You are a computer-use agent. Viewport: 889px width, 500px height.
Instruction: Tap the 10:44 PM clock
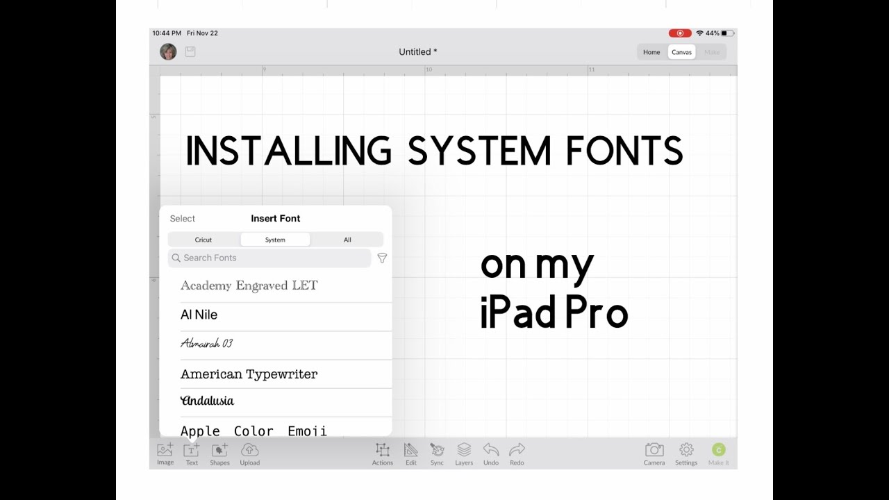click(167, 33)
